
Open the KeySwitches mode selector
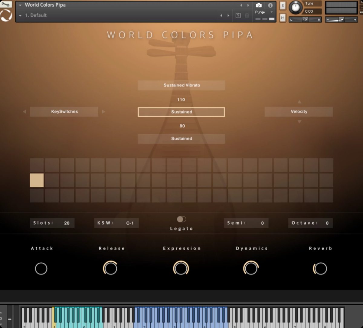(x=64, y=112)
